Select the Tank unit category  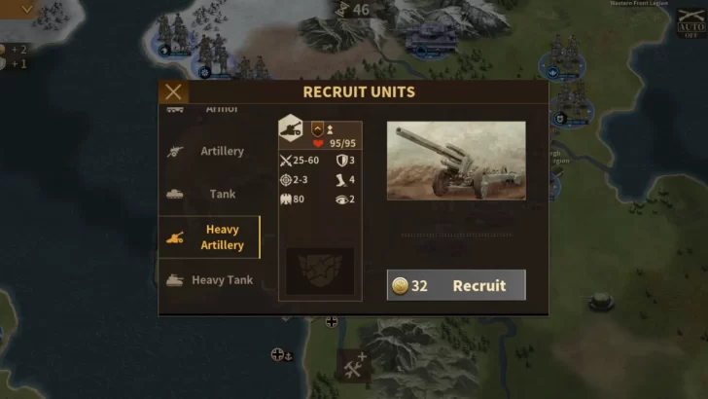pos(209,194)
